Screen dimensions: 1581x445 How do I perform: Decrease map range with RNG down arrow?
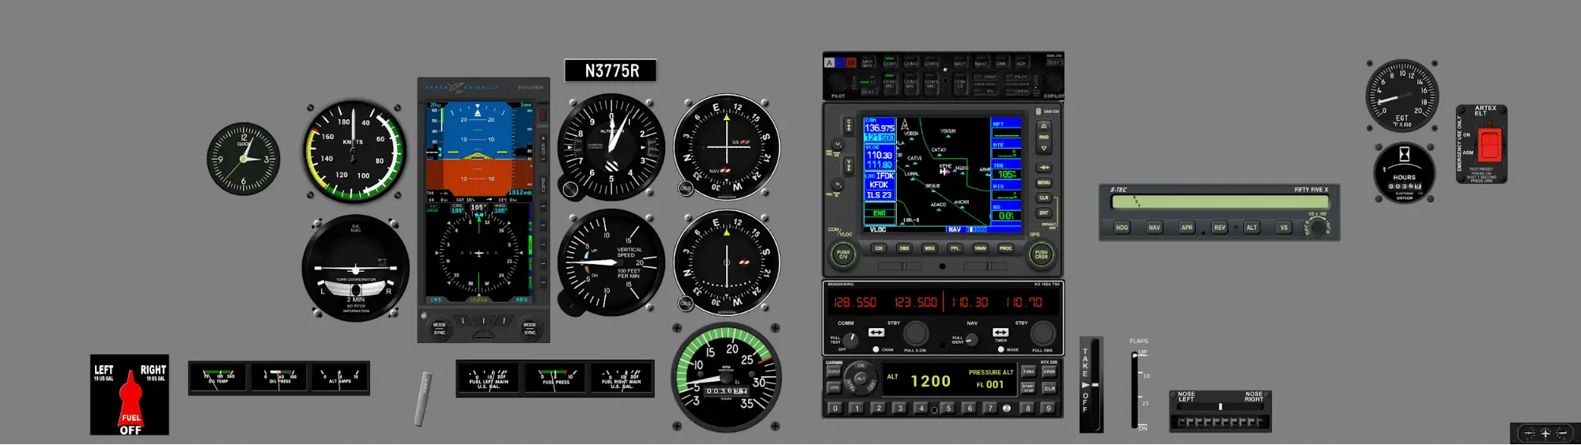[1043, 148]
